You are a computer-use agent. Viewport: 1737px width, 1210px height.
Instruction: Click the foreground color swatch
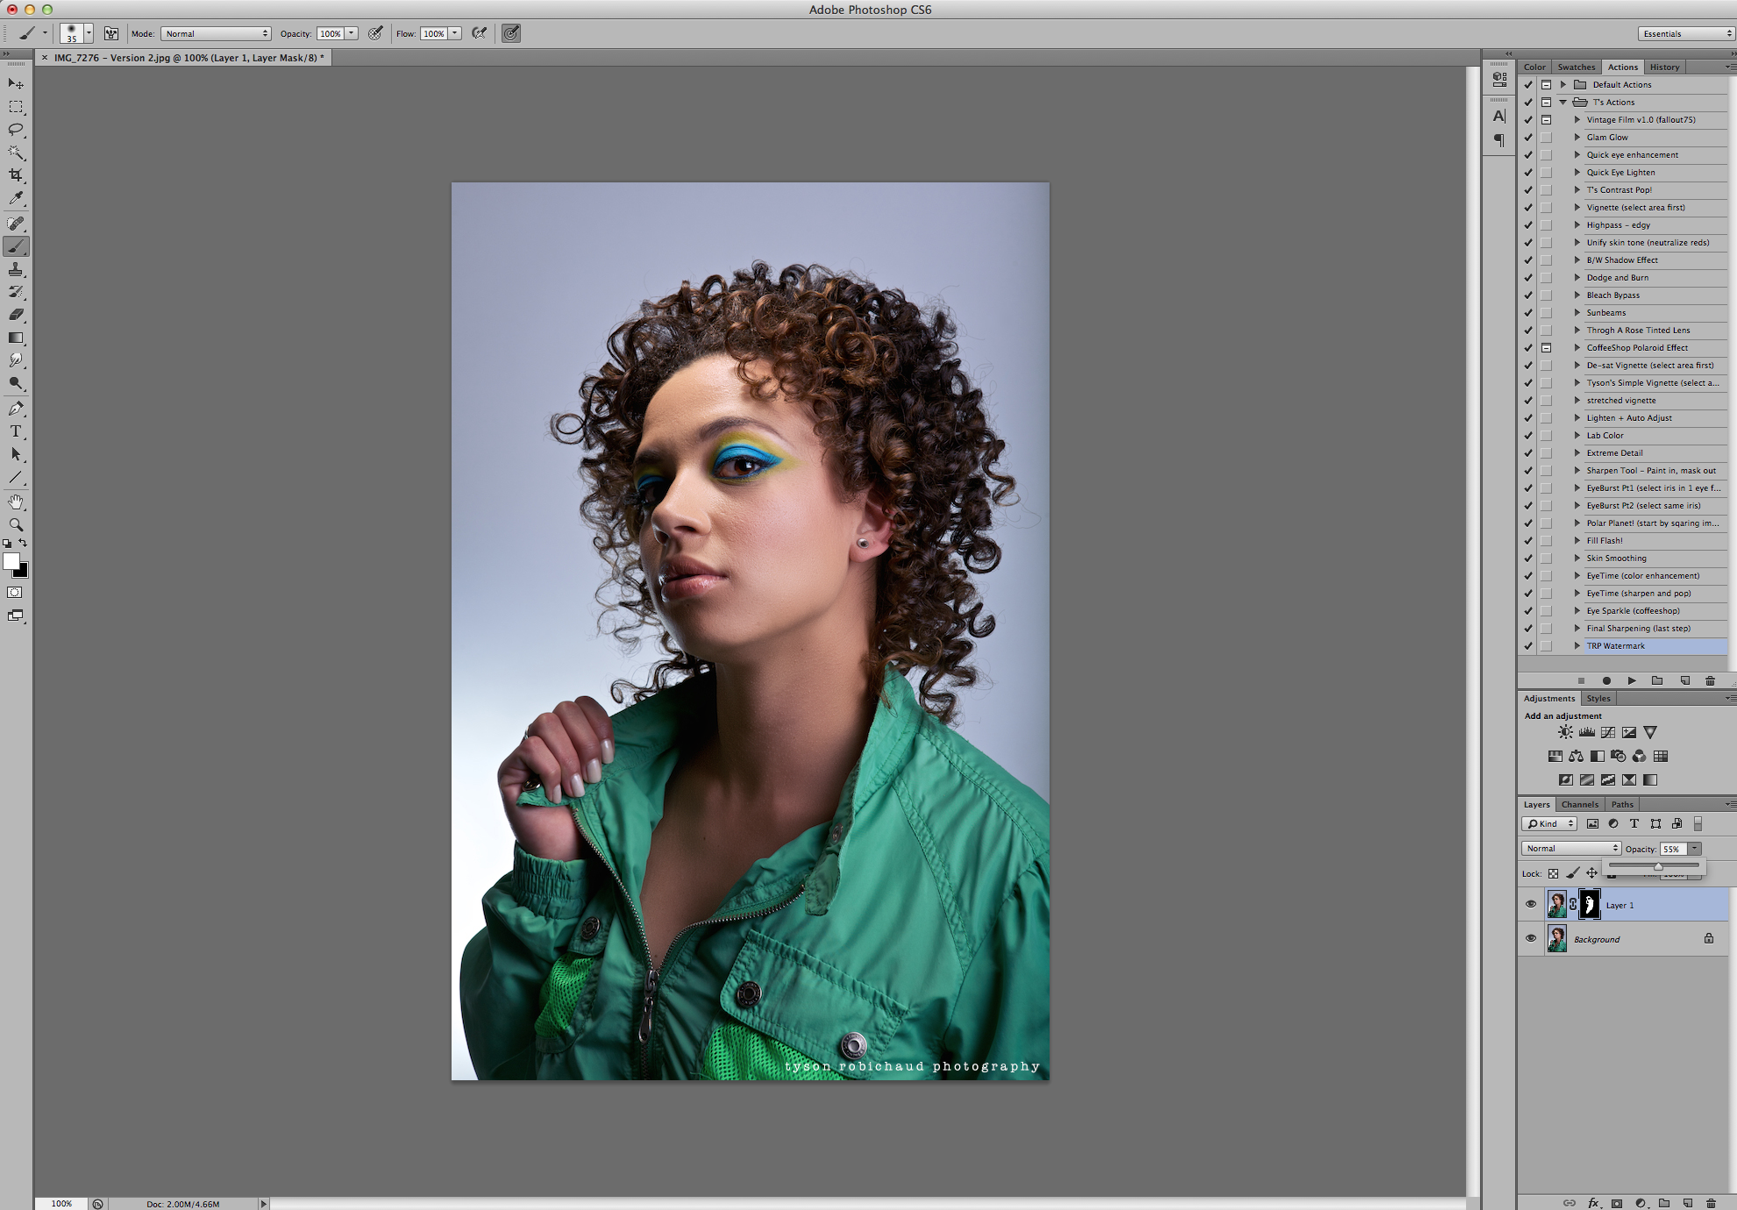coord(11,562)
